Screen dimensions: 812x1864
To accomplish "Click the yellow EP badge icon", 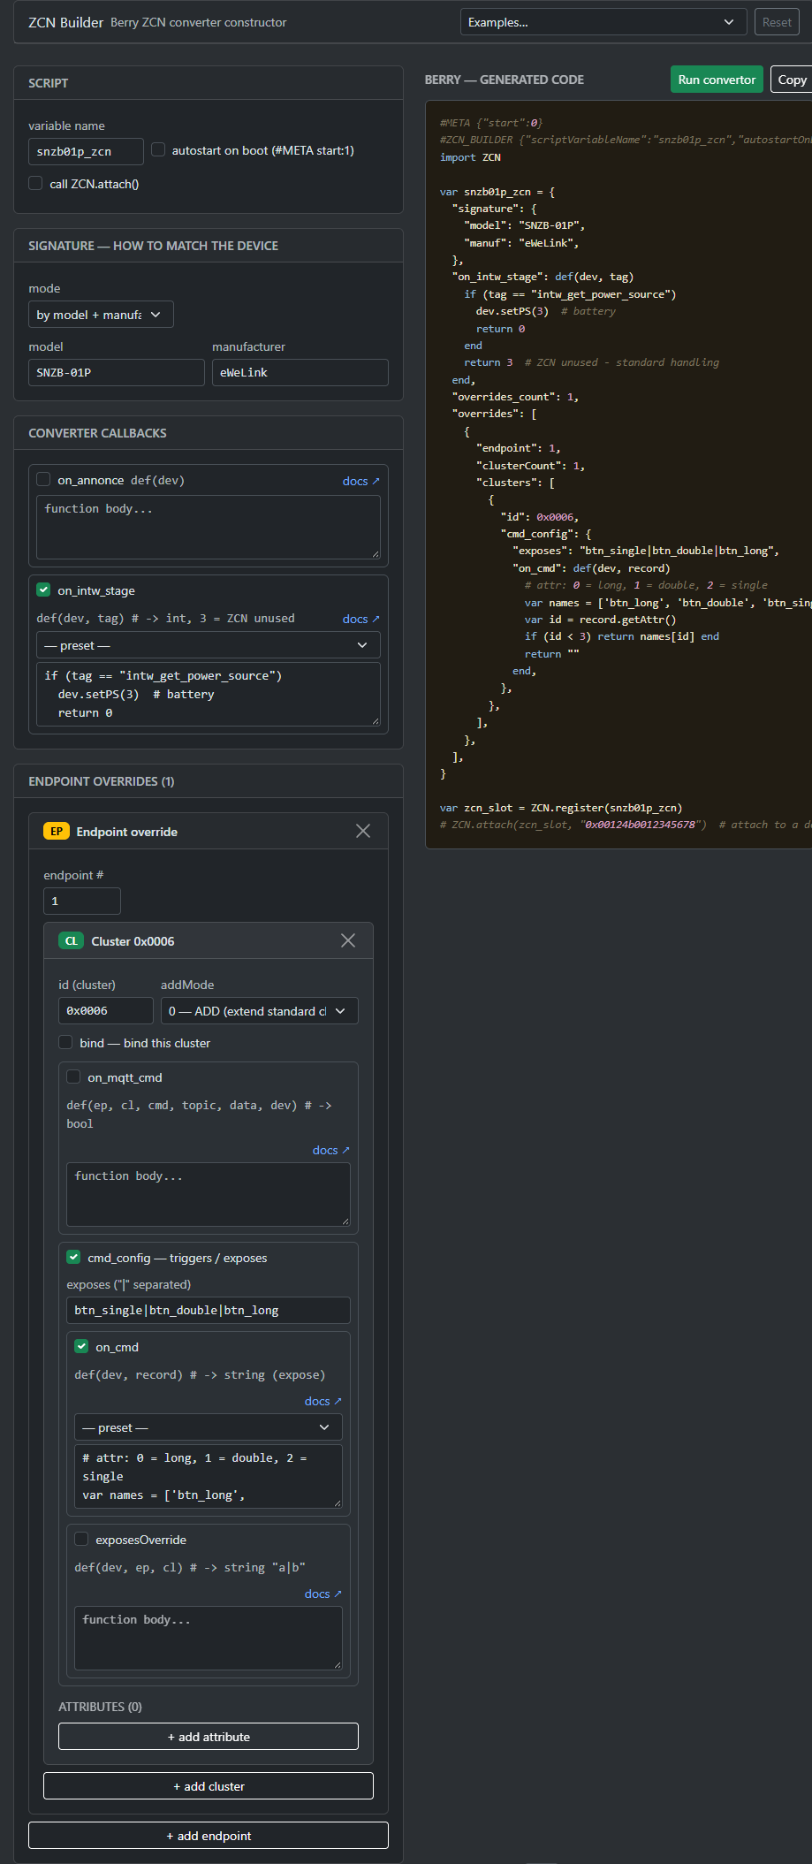I will [57, 832].
